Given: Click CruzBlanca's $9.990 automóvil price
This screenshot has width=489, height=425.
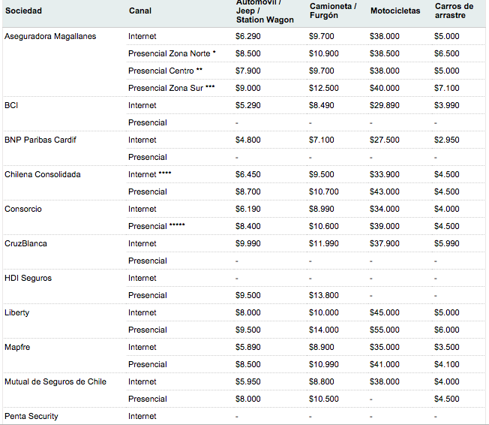Looking at the screenshot, I should click(x=248, y=243).
